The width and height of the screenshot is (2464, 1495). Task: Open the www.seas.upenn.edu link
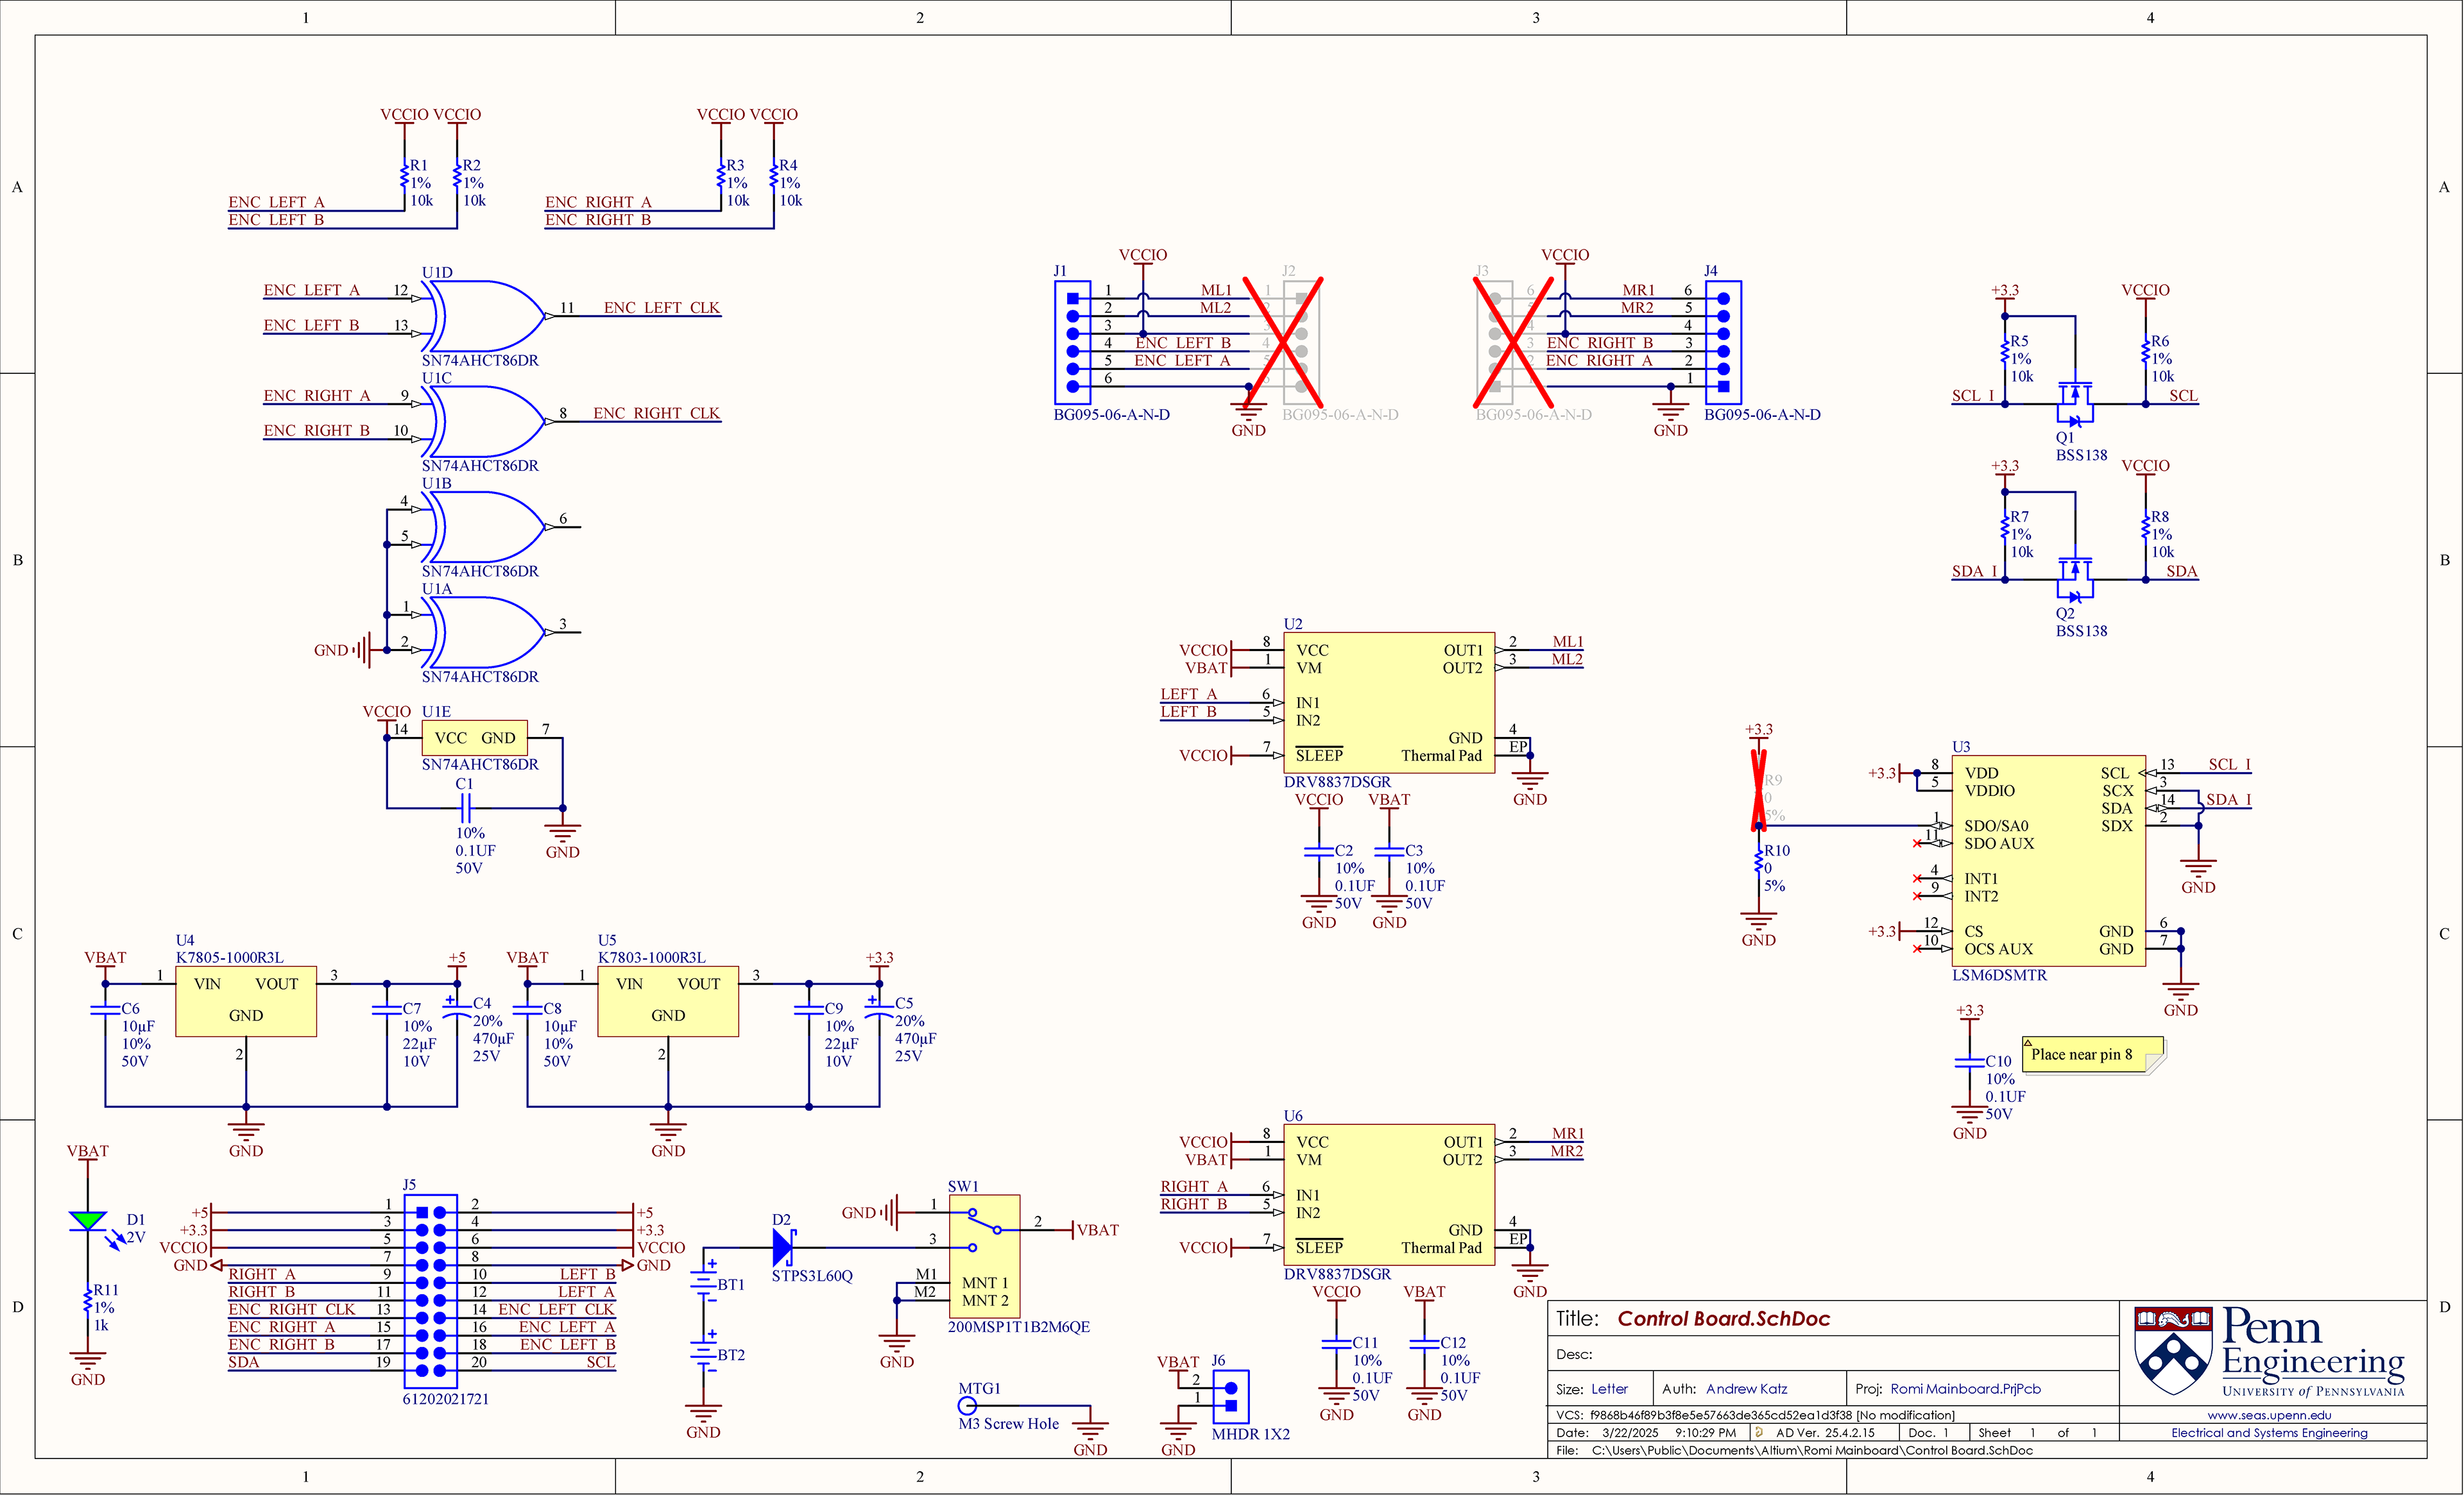(x=2269, y=1415)
